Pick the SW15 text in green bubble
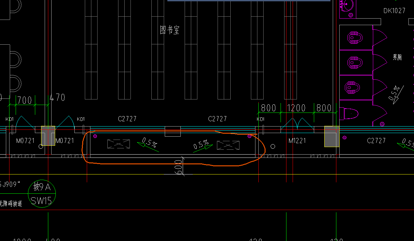The height and width of the screenshot is (241, 414). pyautogui.click(x=41, y=201)
